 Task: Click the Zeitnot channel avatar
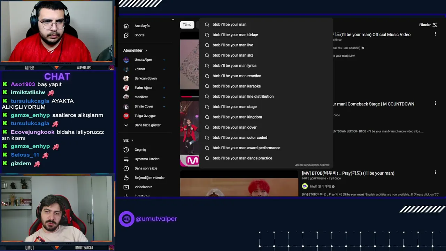coord(126,69)
